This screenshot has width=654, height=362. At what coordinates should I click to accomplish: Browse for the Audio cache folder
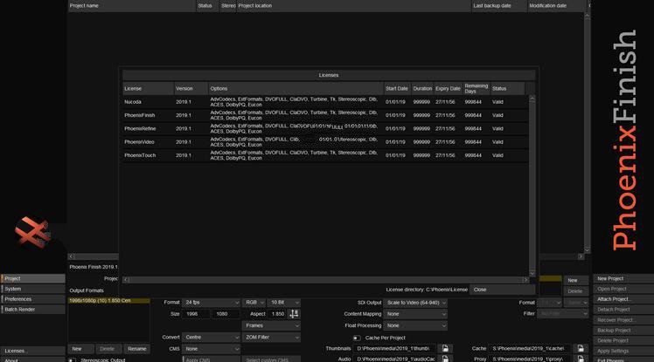pyautogui.click(x=445, y=359)
